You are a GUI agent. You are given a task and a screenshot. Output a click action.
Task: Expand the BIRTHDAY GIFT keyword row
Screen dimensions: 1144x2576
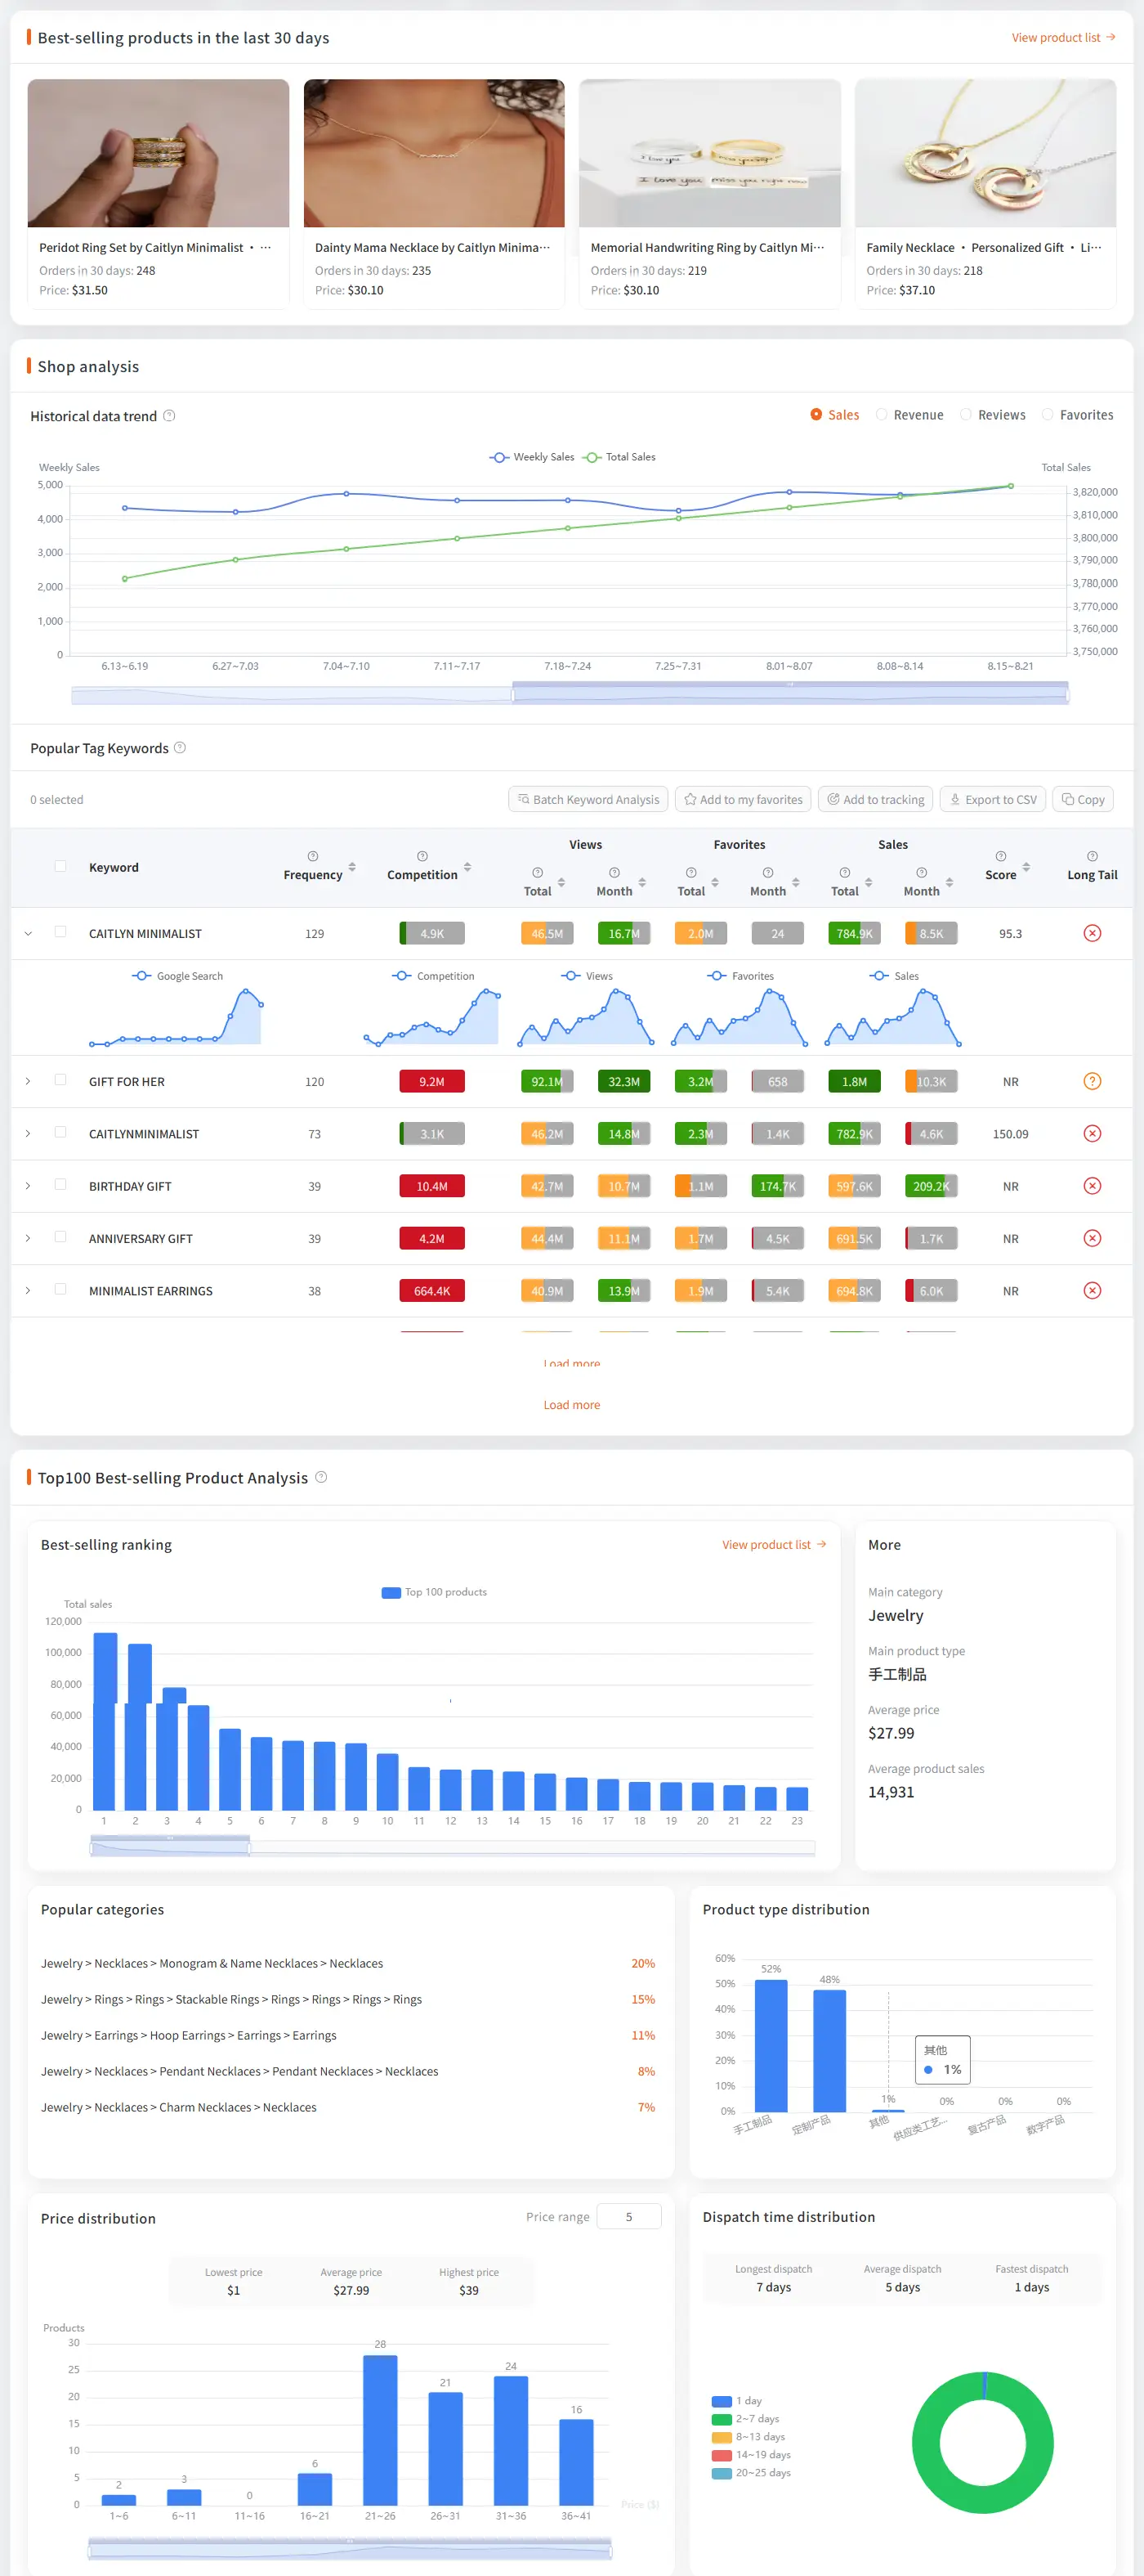28,1186
